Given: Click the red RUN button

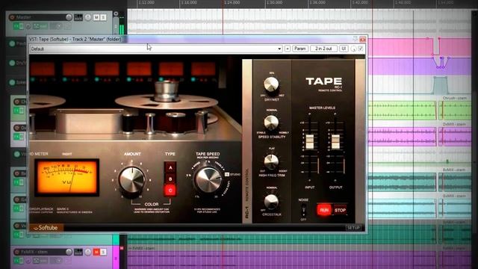Looking at the screenshot, I should [x=324, y=210].
